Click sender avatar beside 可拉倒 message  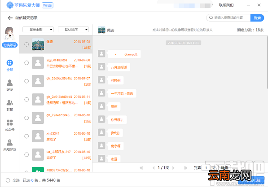click(101, 80)
